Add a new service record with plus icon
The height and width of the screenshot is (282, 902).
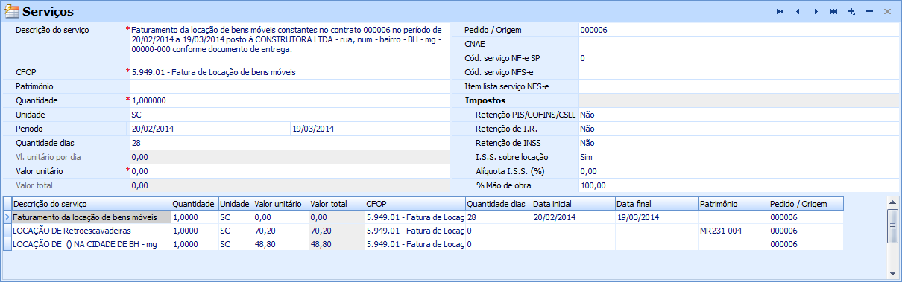pos(851,12)
